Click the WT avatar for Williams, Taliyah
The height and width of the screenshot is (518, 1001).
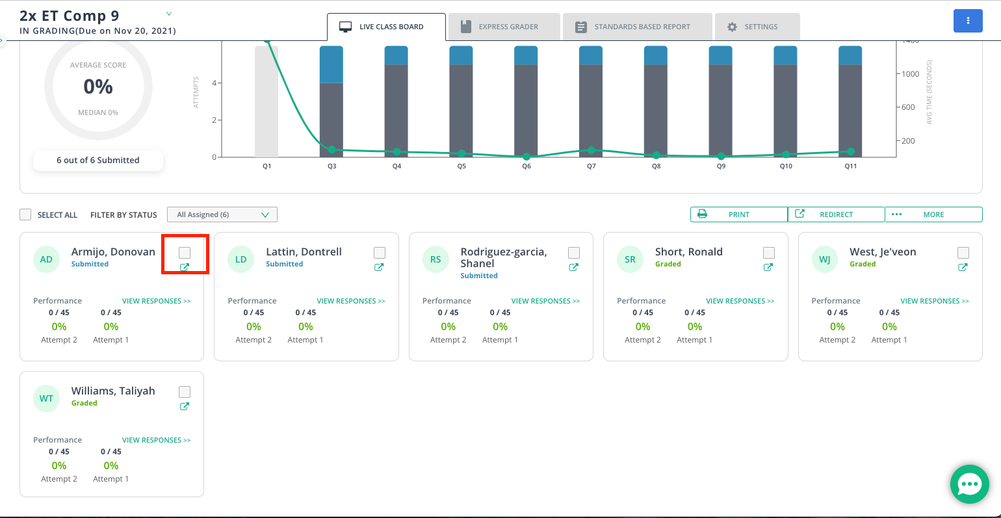coord(46,398)
